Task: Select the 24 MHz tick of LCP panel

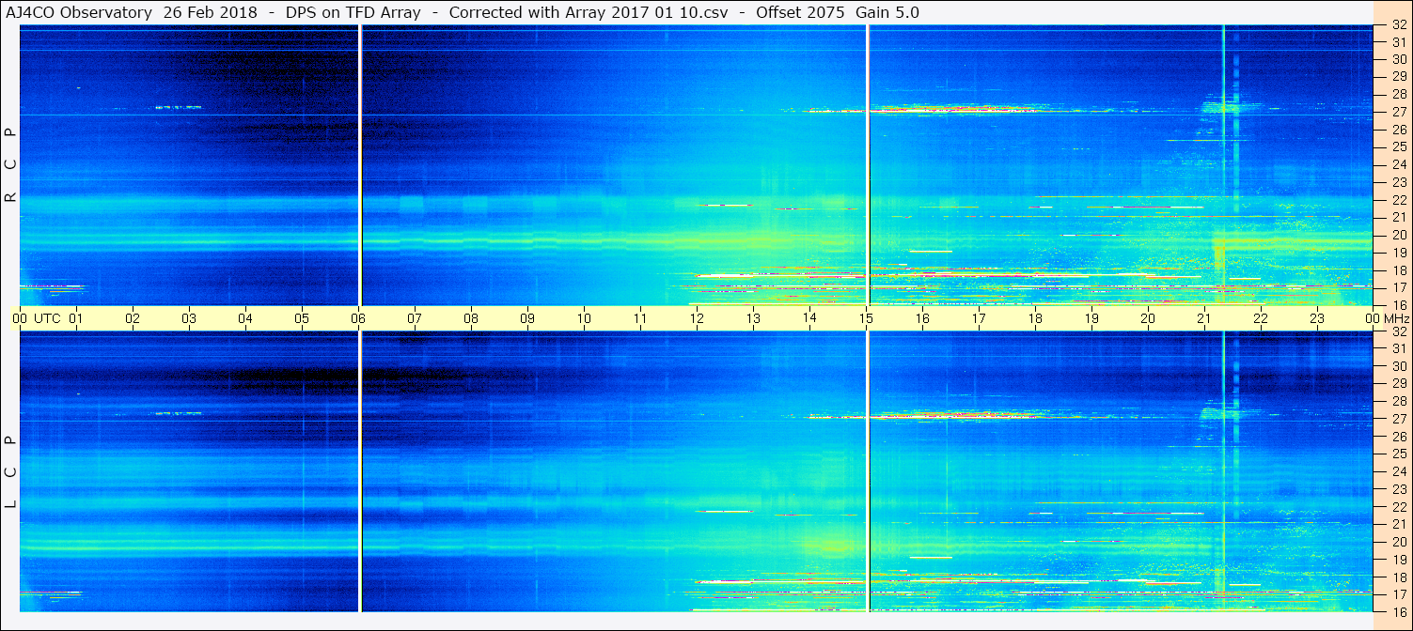Action: tap(1398, 471)
